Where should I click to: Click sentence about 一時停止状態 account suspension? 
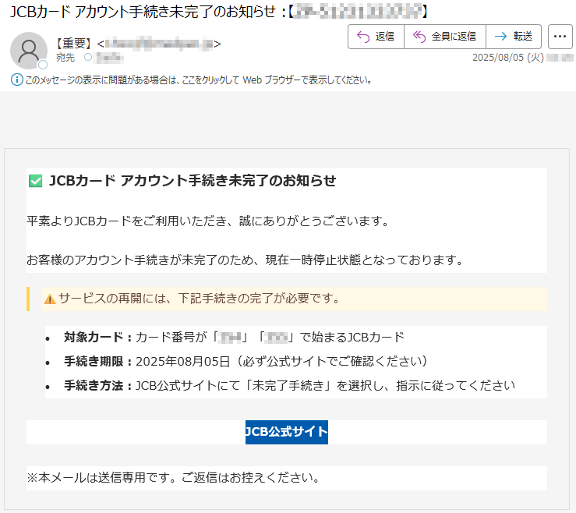(x=245, y=260)
